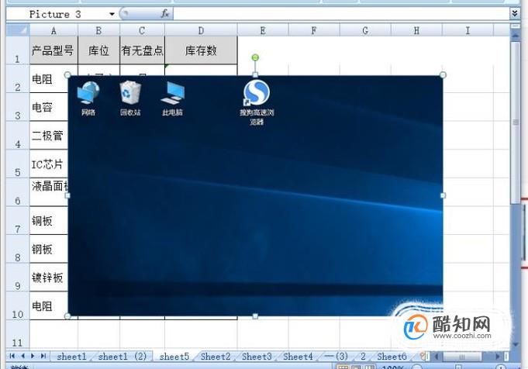Click the picture's bottom-left corner handle

point(67,316)
